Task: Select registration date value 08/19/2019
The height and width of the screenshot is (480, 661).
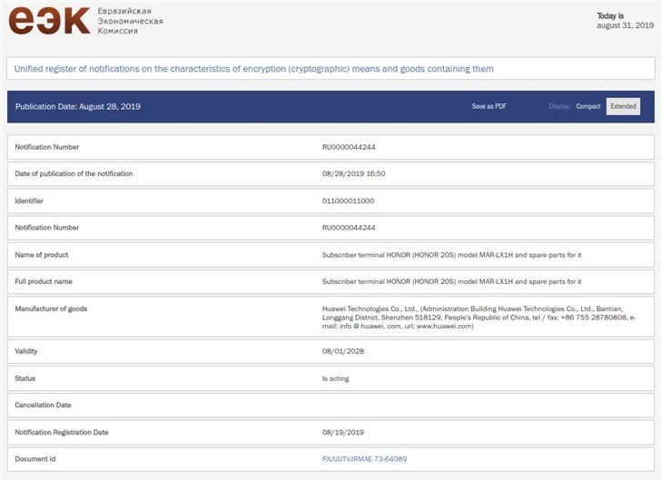Action: pyautogui.click(x=341, y=432)
